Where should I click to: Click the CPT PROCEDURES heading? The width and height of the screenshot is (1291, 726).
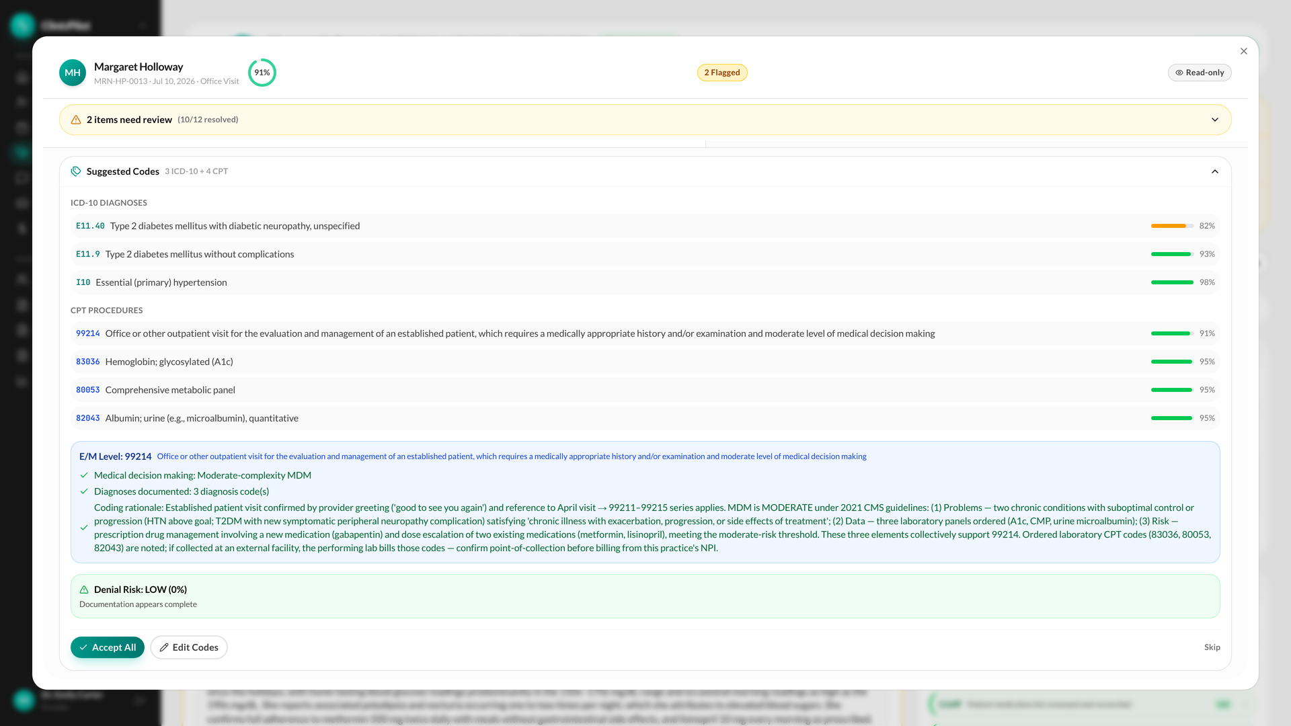[107, 311]
